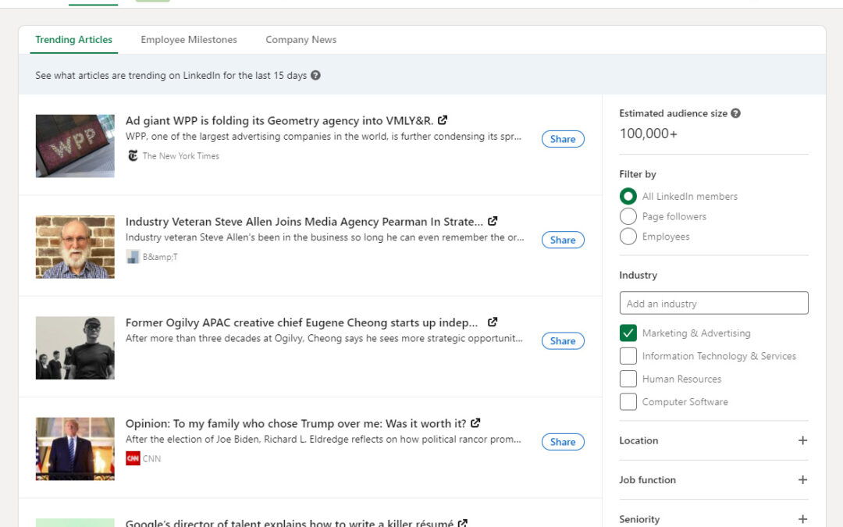Screen dimensions: 843x527
Task: Expand the Seniority filter section
Action: click(x=802, y=519)
